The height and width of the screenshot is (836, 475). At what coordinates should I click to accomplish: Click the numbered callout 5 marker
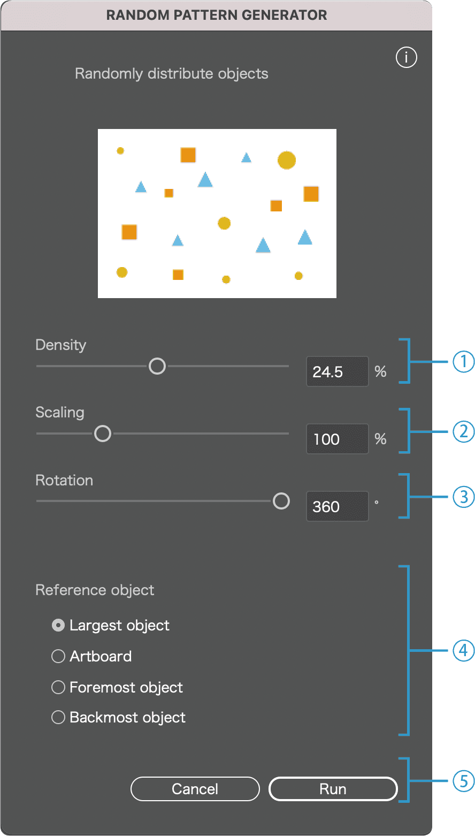click(x=463, y=781)
